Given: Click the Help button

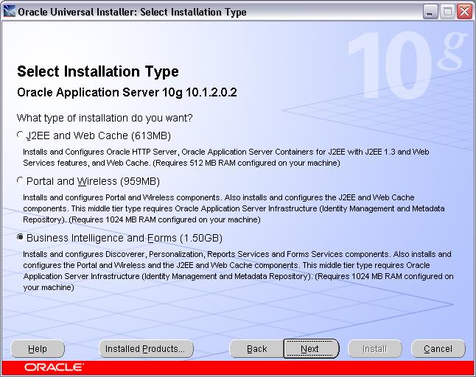Looking at the screenshot, I should [38, 348].
